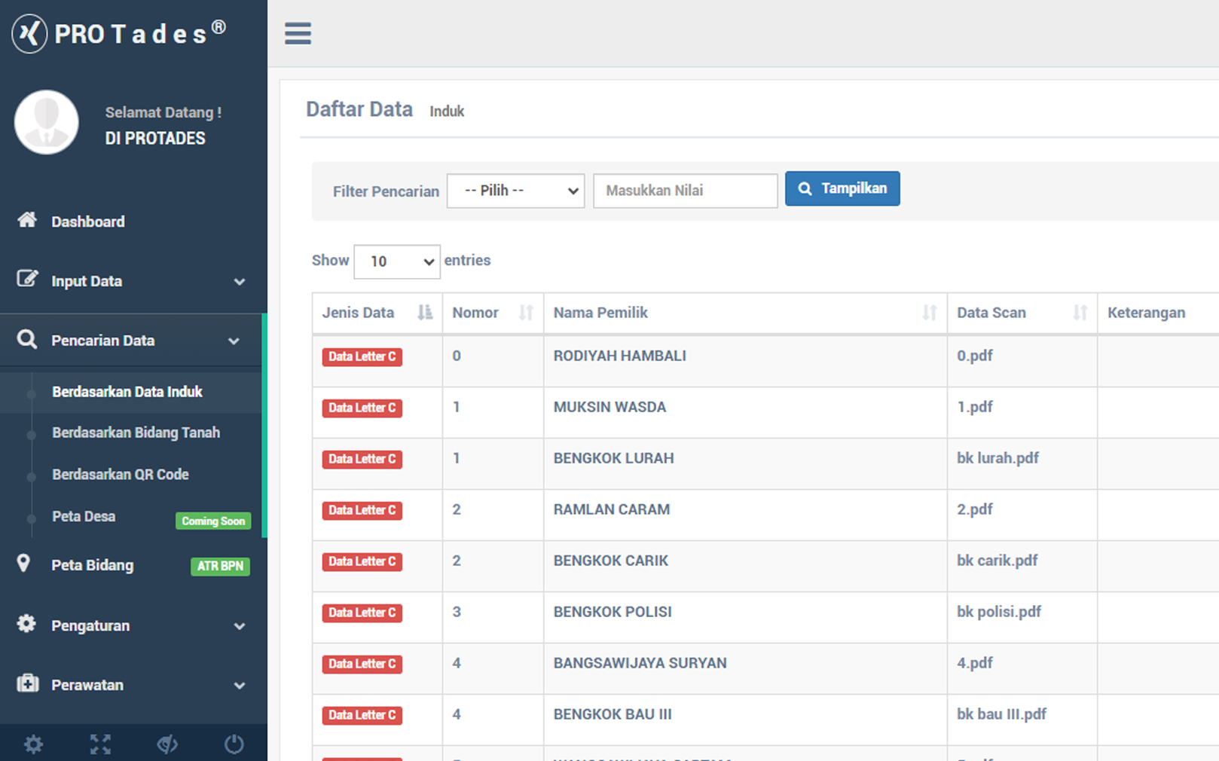
Task: Open the Show entries count dropdown
Action: pos(397,261)
